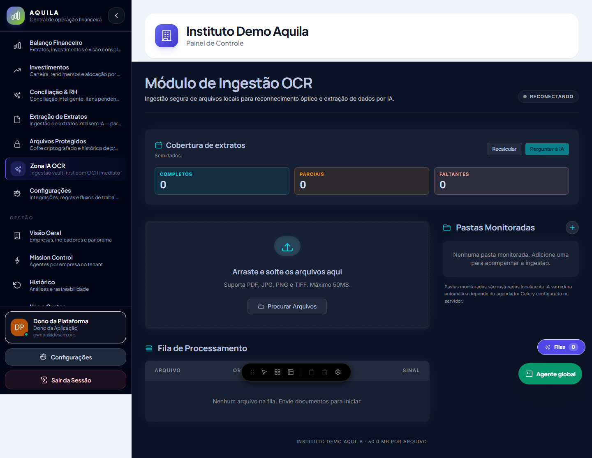Grab the floating toolbar drag handle
Viewport: 592px width, 458px height.
pyautogui.click(x=252, y=372)
